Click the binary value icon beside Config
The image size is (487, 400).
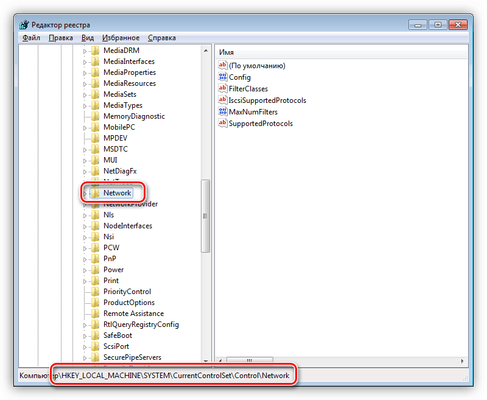pyautogui.click(x=223, y=77)
